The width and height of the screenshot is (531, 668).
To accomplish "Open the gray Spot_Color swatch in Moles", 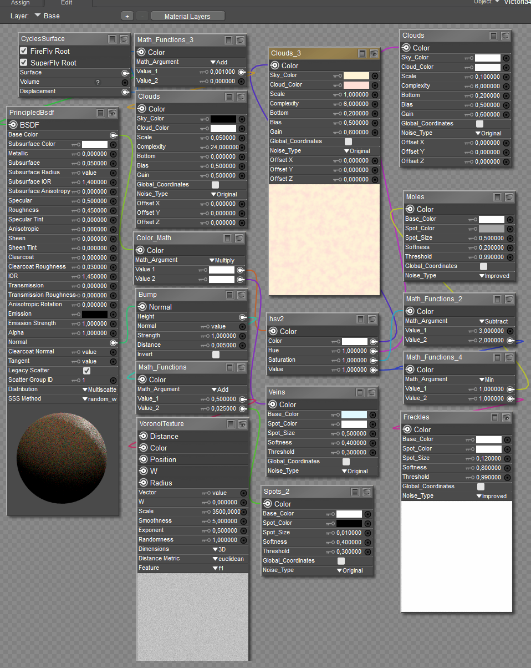I will (492, 229).
